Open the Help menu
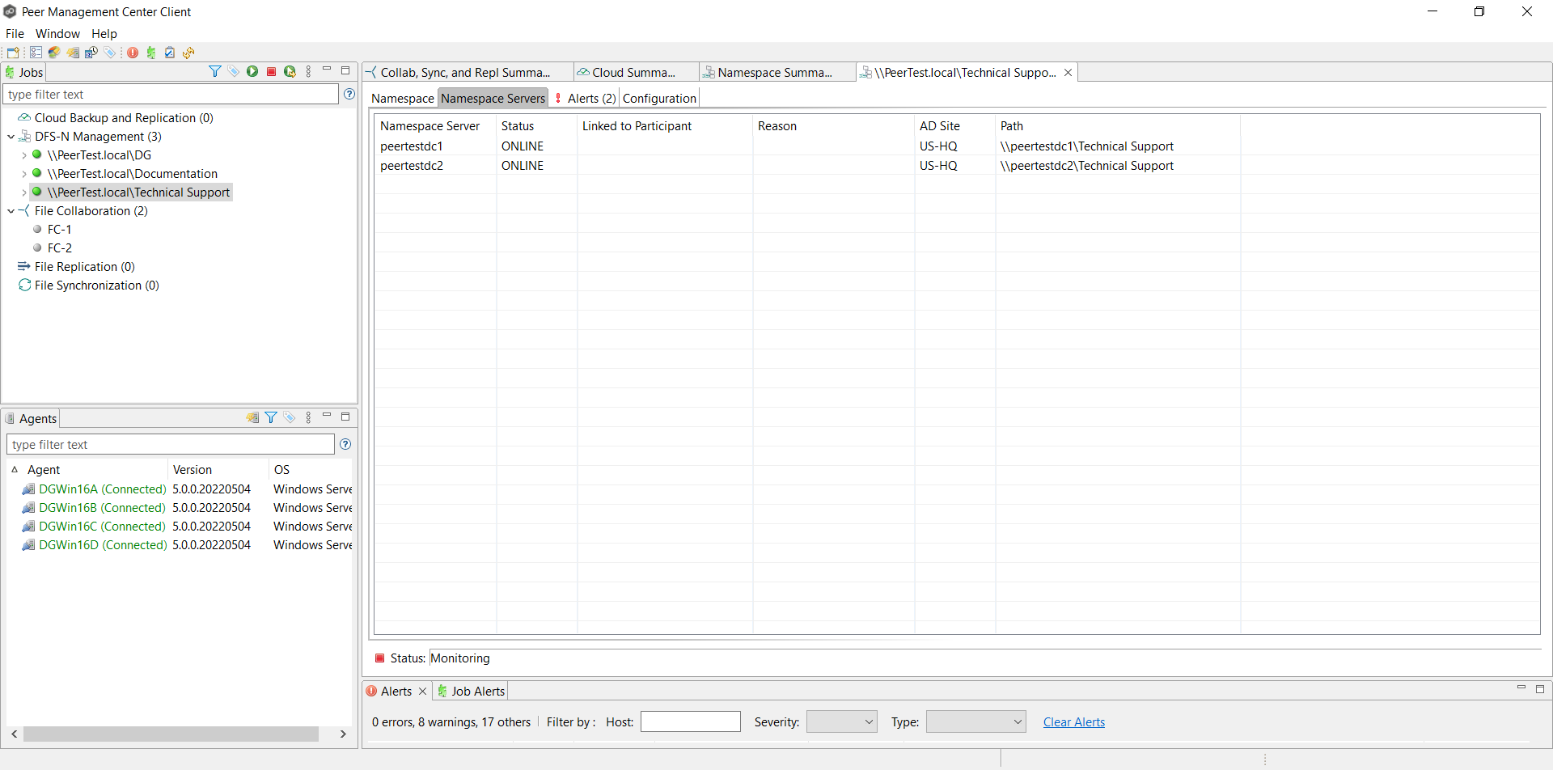 (x=104, y=33)
